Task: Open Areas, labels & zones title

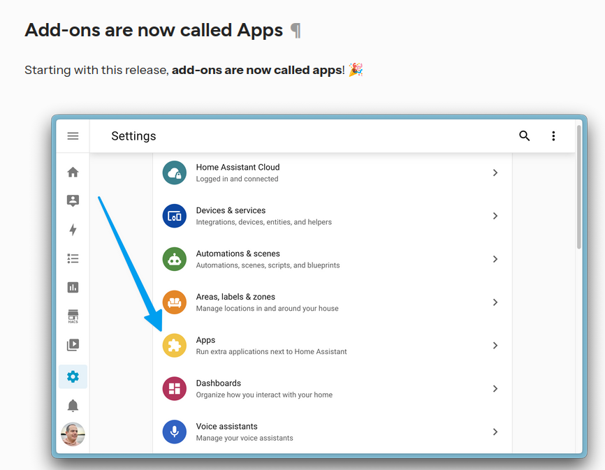Action: (235, 297)
